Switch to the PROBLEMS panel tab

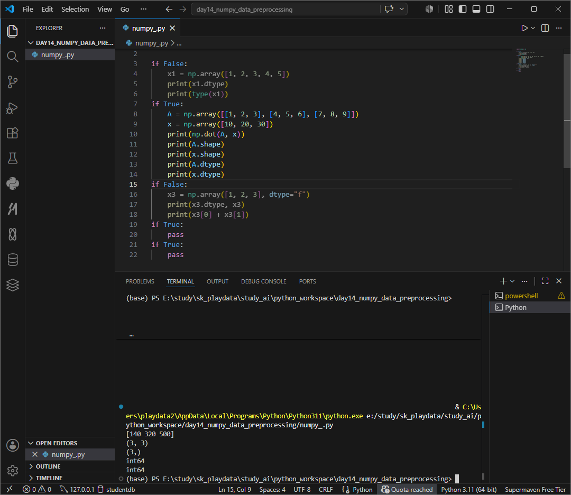pos(140,281)
